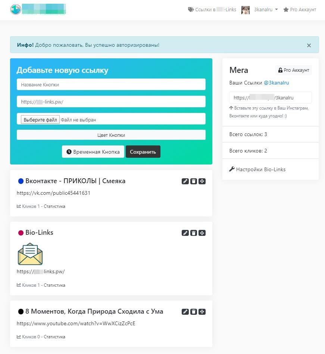Image resolution: width=325 pixels, height=354 pixels.
Task: Open the 3kanalru account dropdown
Action: click(x=266, y=10)
